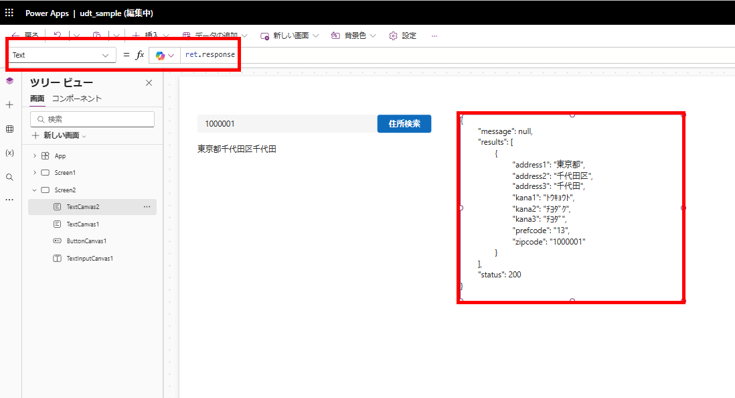Select the Insert plus icon on left rail
Viewport: 735px width, 398px height.
9,105
